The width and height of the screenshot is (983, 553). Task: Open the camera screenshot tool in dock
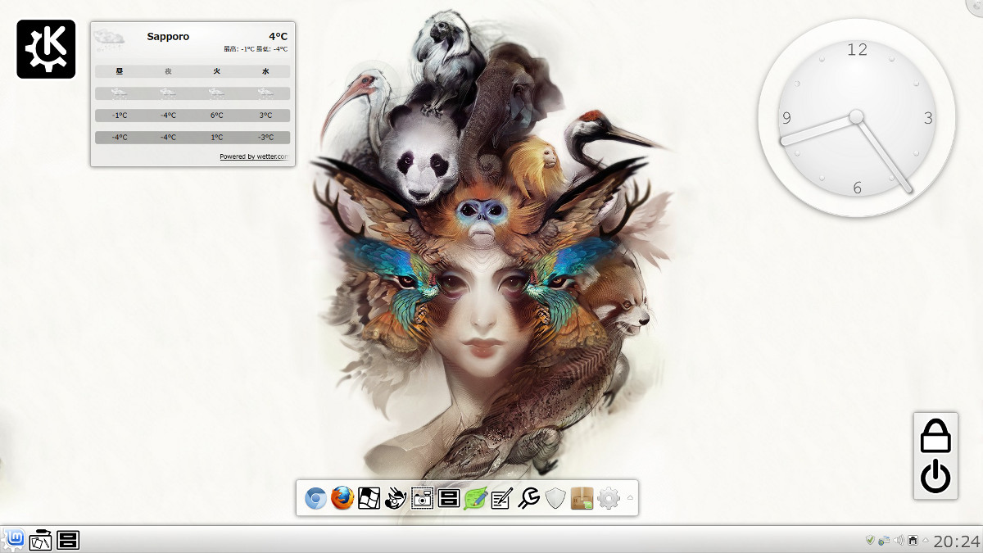[422, 498]
